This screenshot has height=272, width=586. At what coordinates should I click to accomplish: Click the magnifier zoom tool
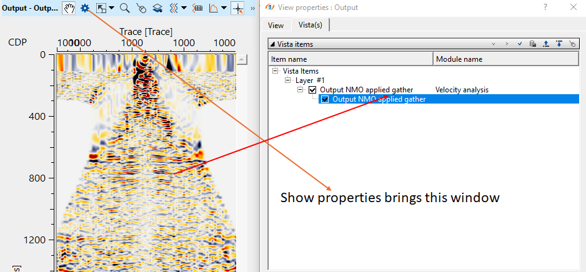click(125, 8)
